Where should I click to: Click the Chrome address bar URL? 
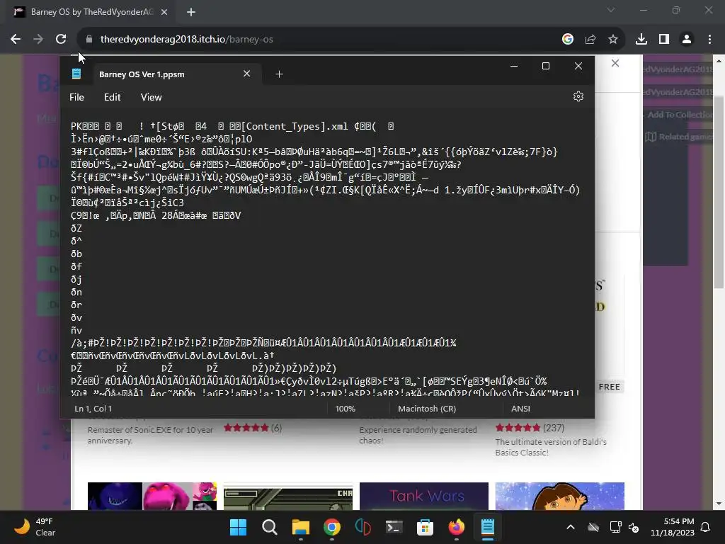[x=187, y=40]
